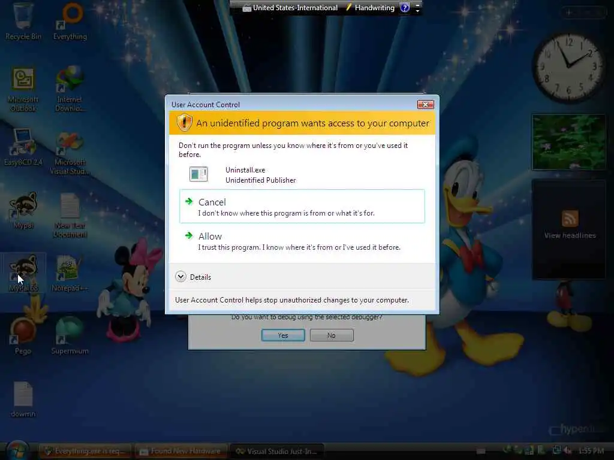Viewport: 614px width, 460px height.
Task: Open the Mypal desktop shortcut
Action: click(23, 210)
